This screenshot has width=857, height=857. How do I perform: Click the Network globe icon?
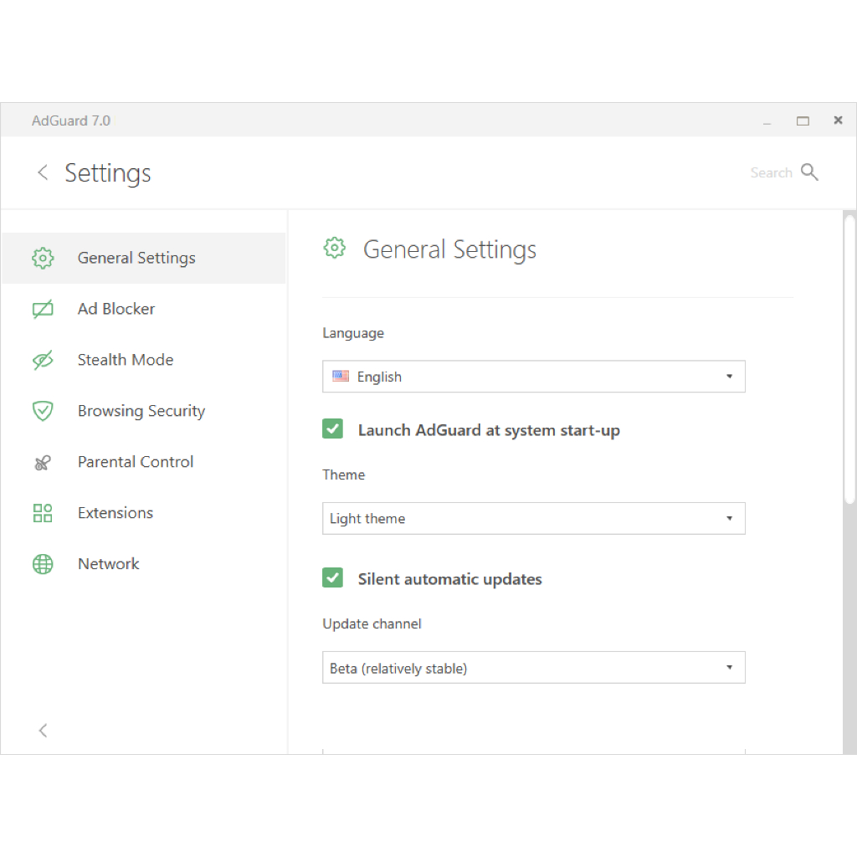[x=43, y=564]
